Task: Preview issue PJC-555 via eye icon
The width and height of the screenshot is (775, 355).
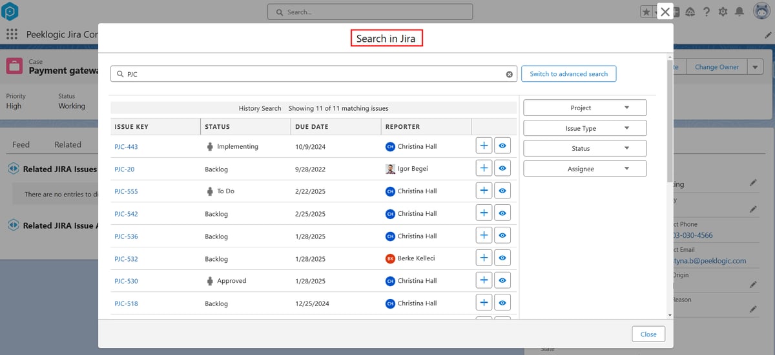Action: click(x=502, y=191)
